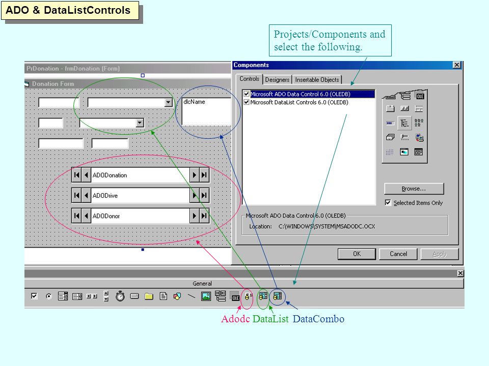Click the top-left text box on the form

59,102
